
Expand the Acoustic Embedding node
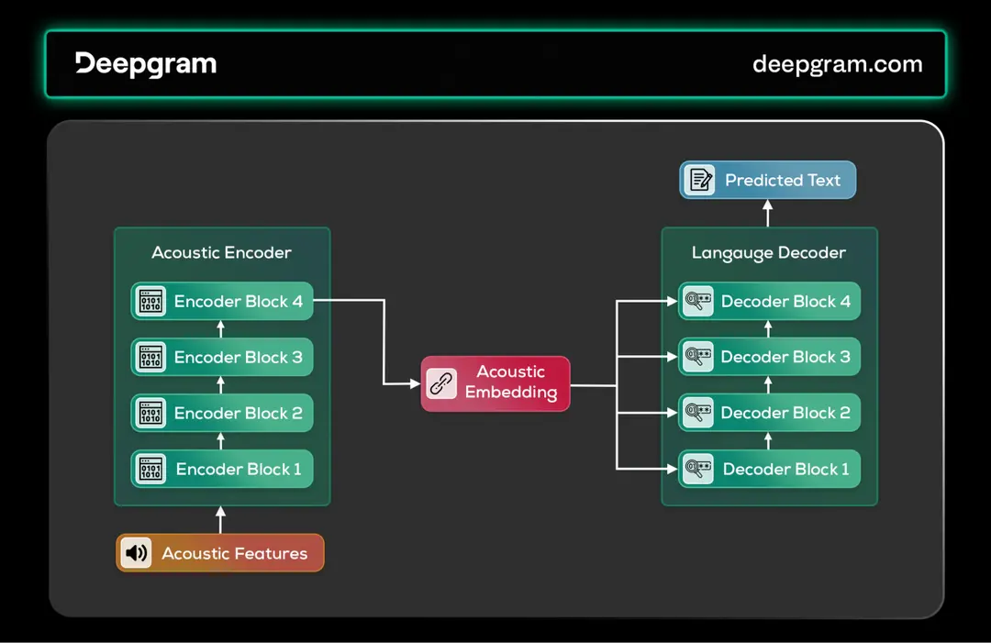tap(495, 383)
